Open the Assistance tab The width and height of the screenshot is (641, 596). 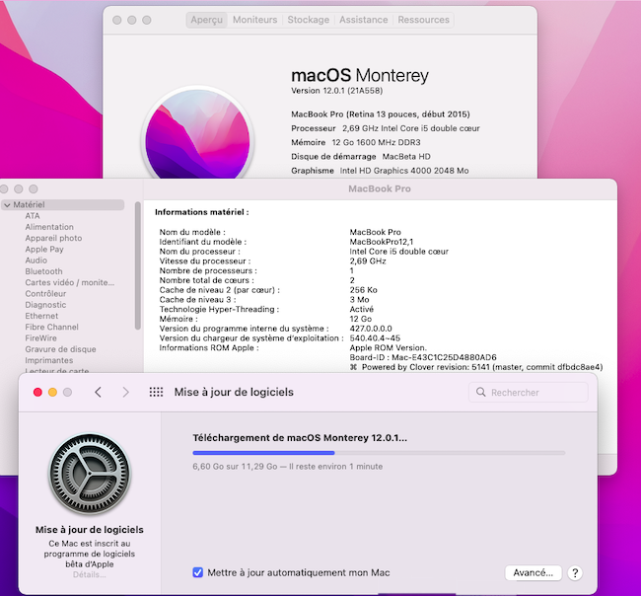[364, 20]
